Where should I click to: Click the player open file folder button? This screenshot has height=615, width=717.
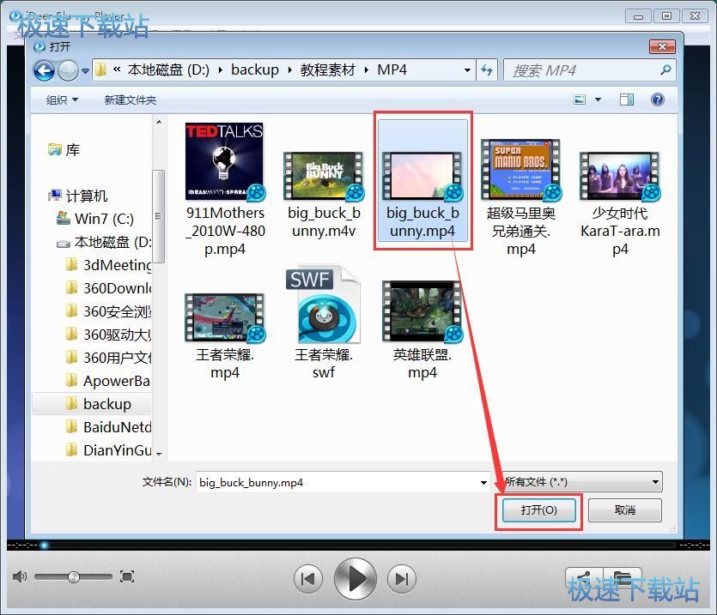(622, 576)
